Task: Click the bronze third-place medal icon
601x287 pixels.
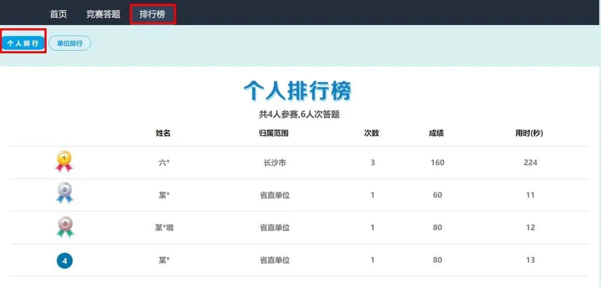Action: pos(65,227)
